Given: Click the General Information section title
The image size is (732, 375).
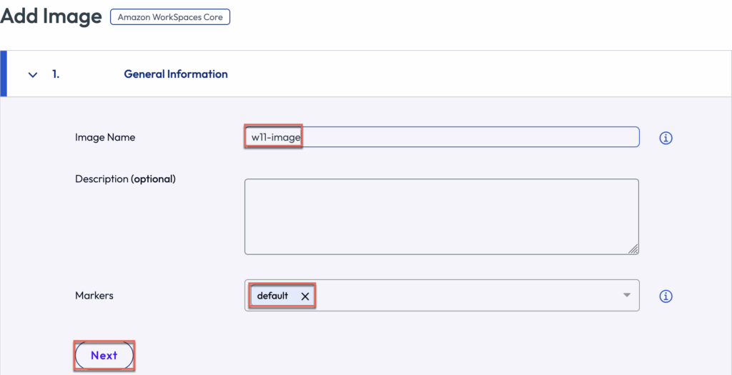Looking at the screenshot, I should (176, 74).
